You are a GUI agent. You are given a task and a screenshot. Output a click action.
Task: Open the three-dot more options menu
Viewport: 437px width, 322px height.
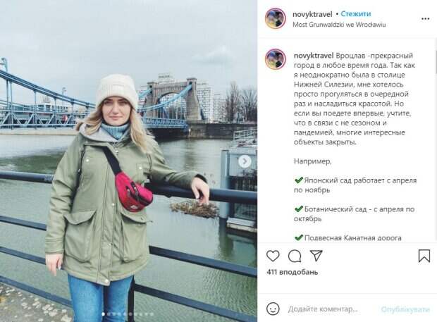coord(425,18)
